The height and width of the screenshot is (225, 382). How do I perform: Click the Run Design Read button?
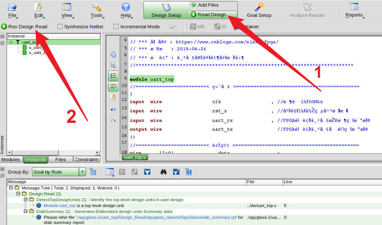point(24,26)
